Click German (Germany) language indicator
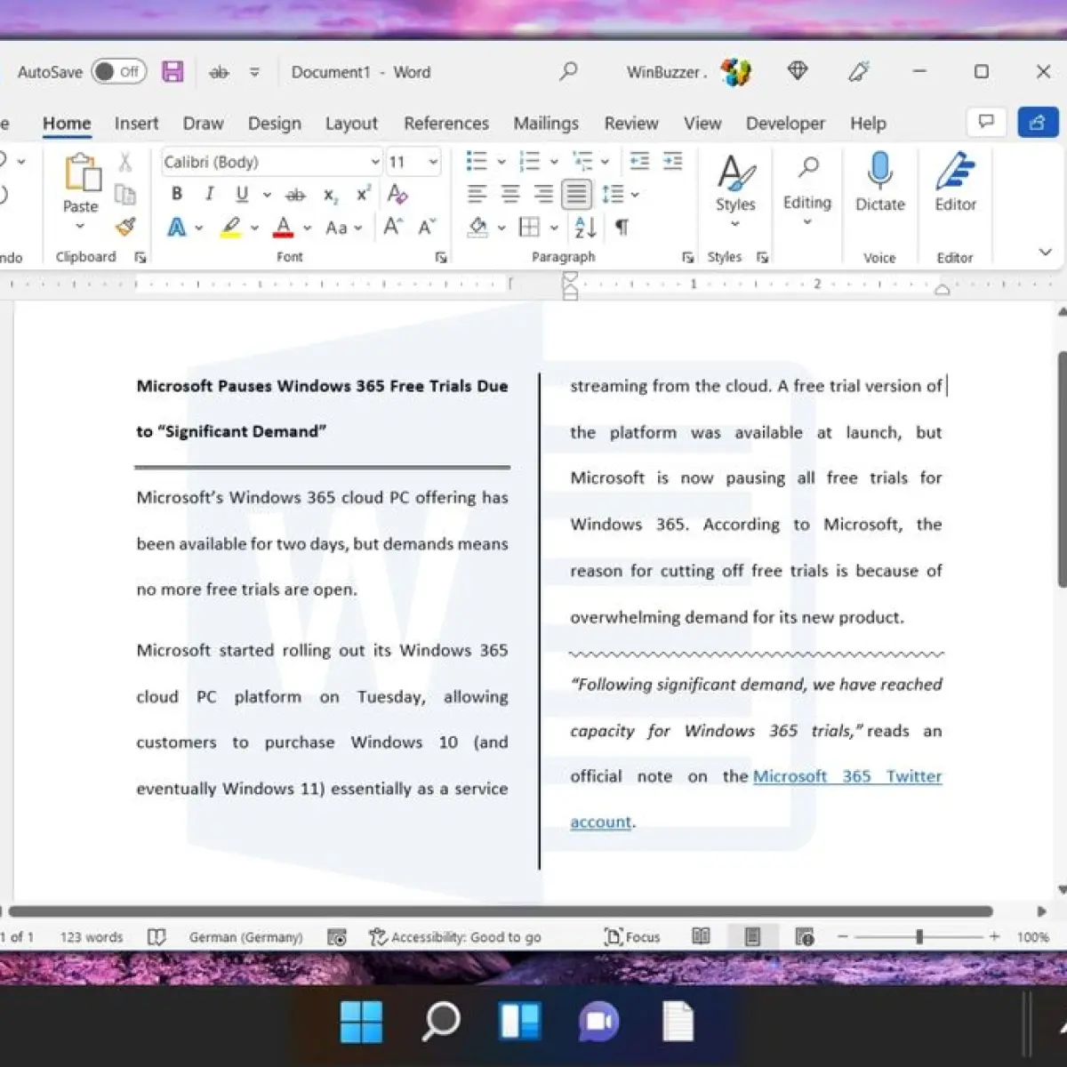This screenshot has height=1067, width=1067. (246, 937)
